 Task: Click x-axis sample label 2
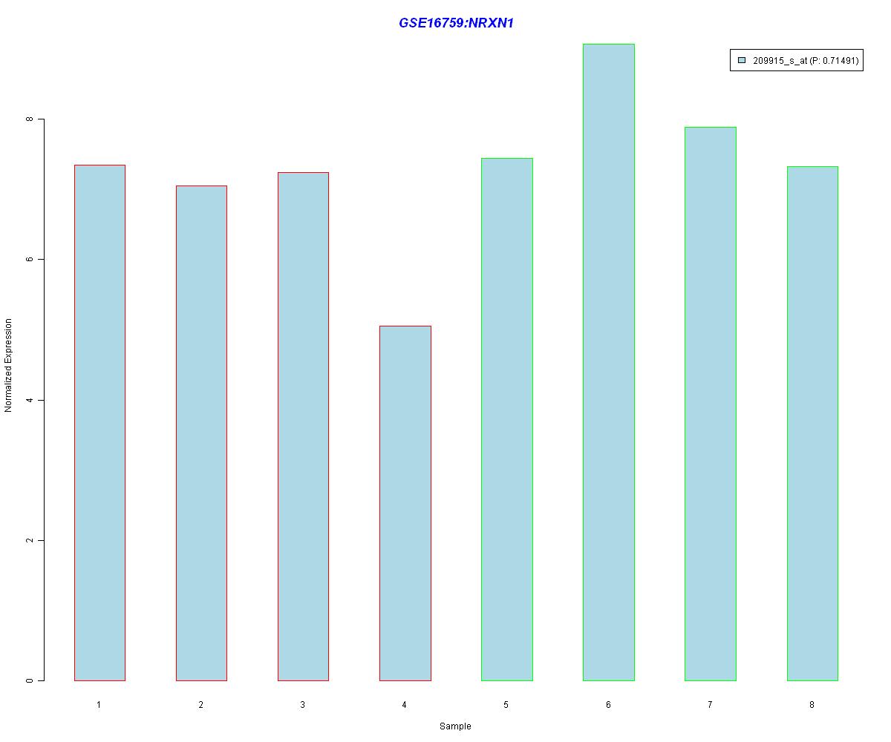[x=200, y=704]
